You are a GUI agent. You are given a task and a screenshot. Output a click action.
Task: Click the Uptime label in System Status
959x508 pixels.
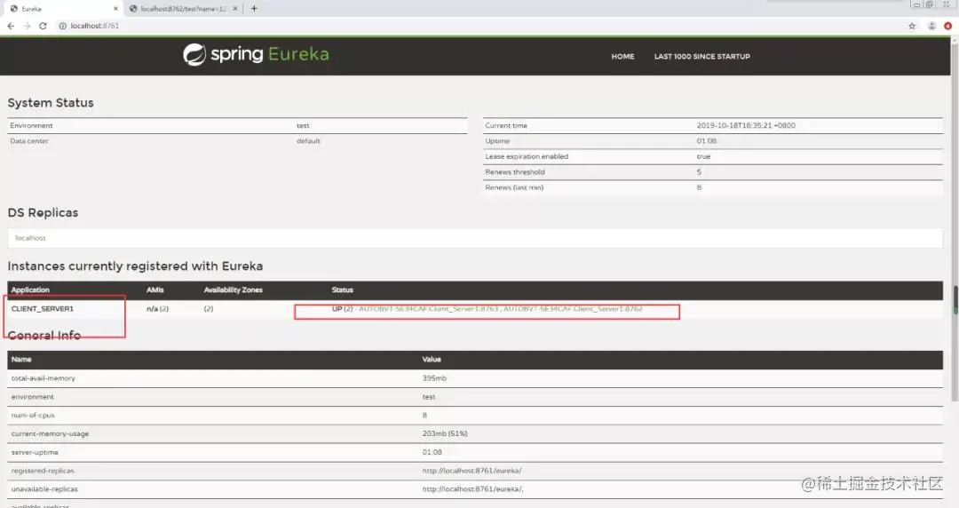point(497,141)
